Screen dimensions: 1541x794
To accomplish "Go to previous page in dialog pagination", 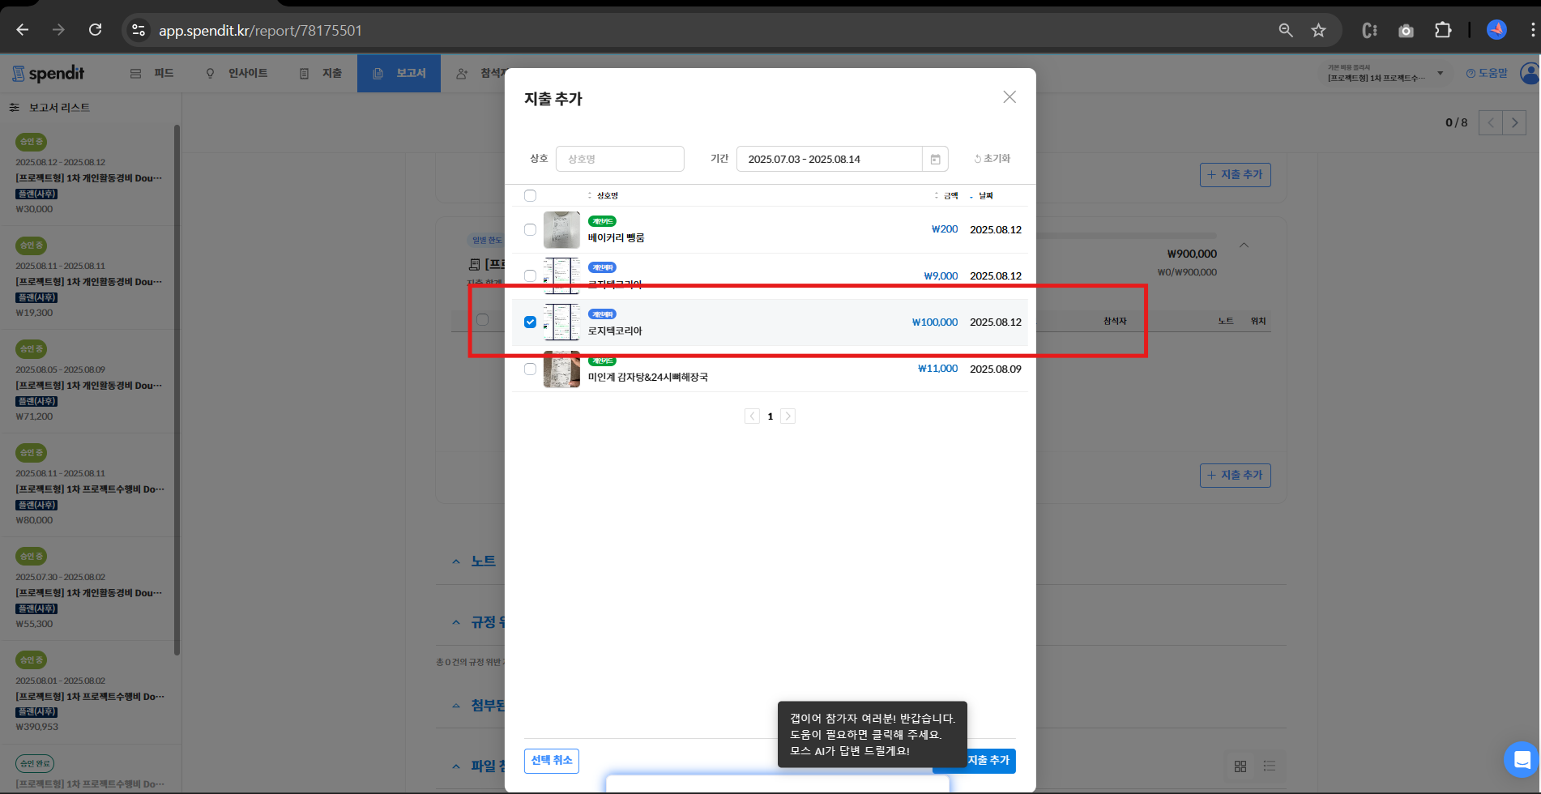I will tap(752, 416).
